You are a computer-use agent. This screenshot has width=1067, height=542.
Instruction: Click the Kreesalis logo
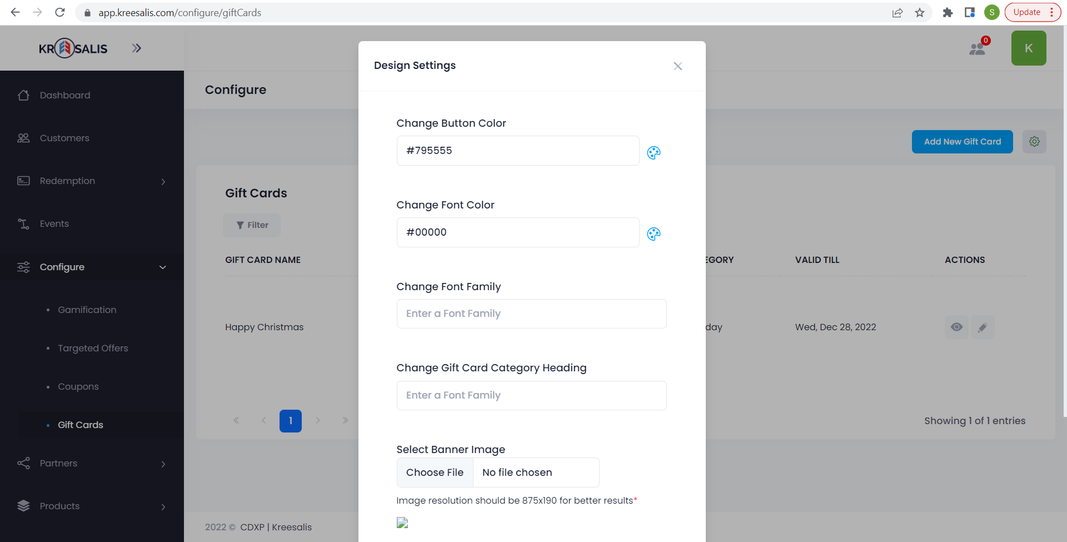[73, 48]
